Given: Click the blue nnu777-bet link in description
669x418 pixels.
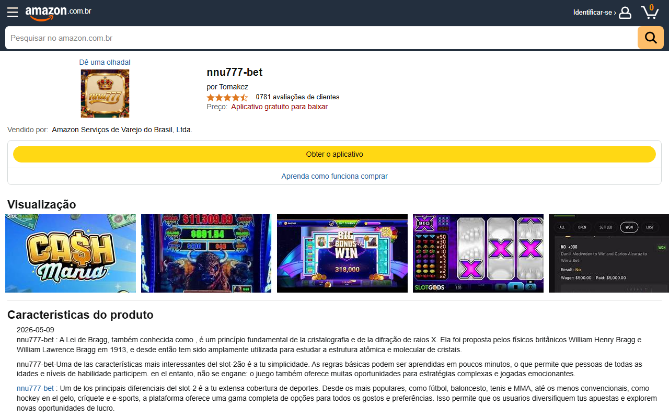Looking at the screenshot, I should tap(35, 388).
